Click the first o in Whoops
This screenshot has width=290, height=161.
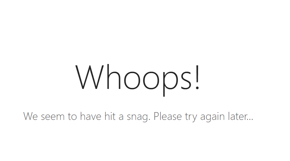point(132,81)
